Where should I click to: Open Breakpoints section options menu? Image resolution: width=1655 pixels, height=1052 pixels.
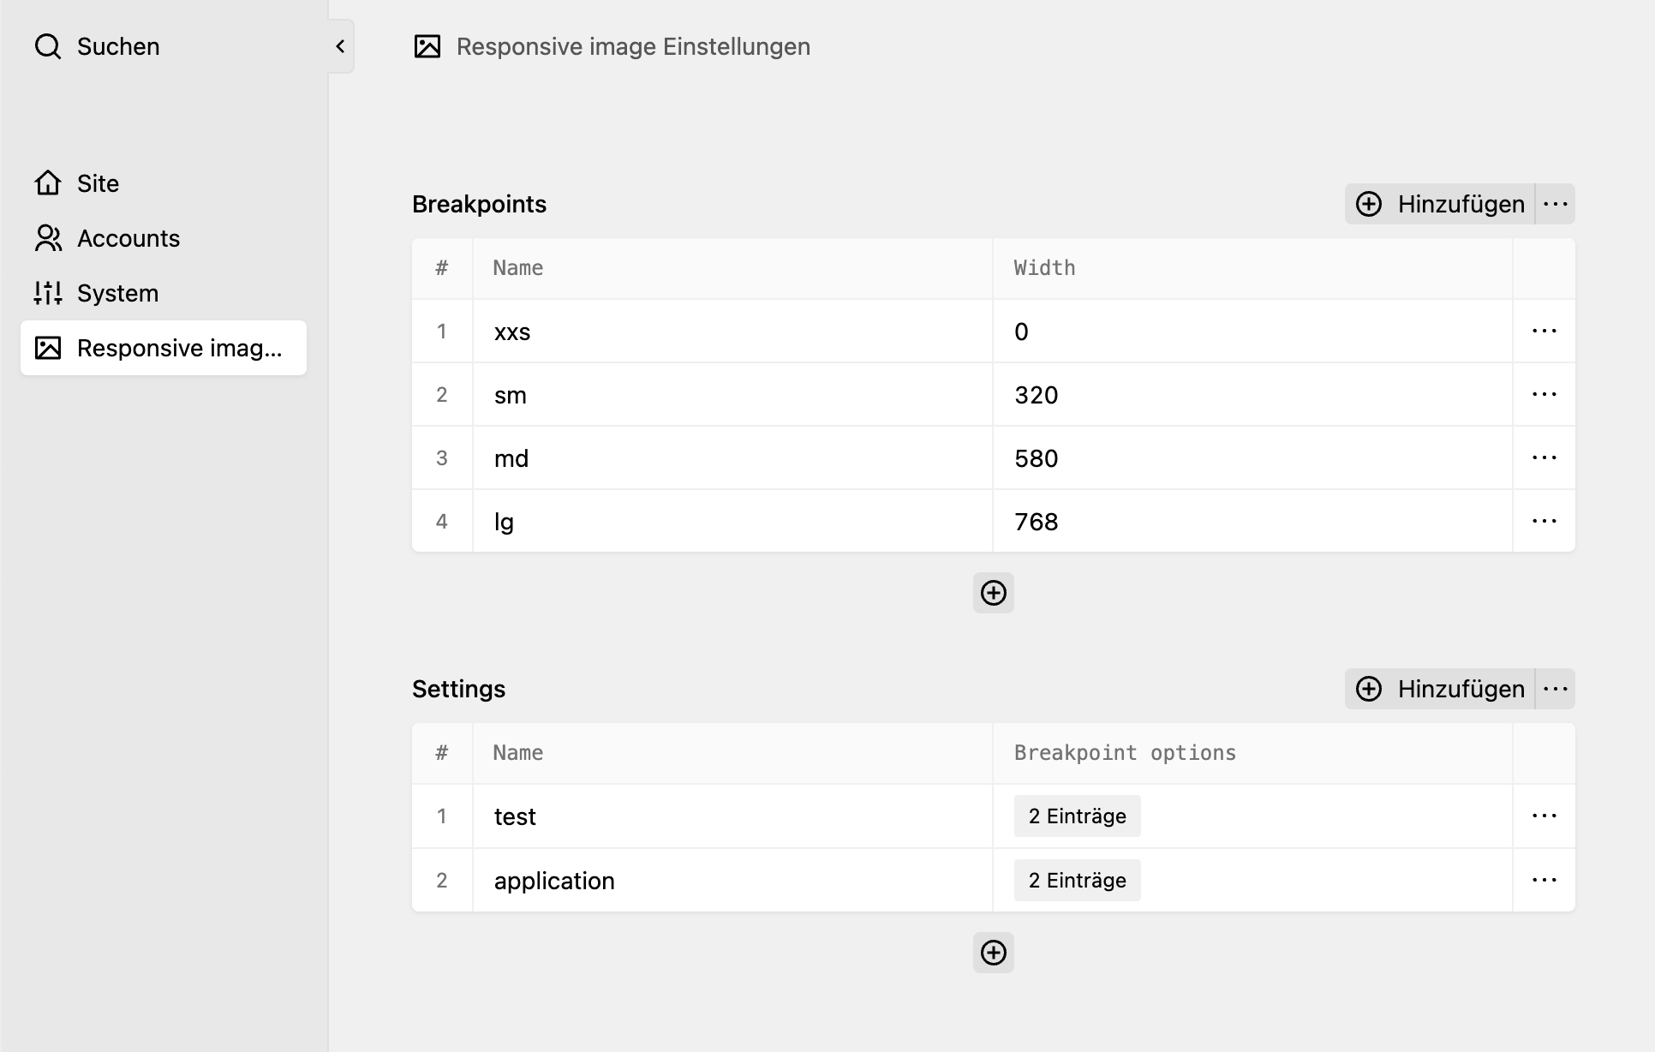click(1556, 204)
